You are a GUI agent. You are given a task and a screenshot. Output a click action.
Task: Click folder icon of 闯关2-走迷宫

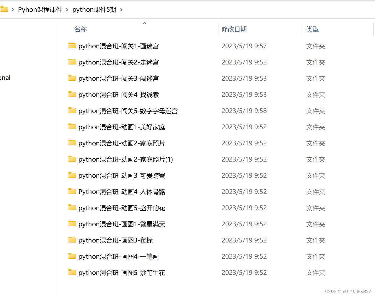tap(72, 62)
